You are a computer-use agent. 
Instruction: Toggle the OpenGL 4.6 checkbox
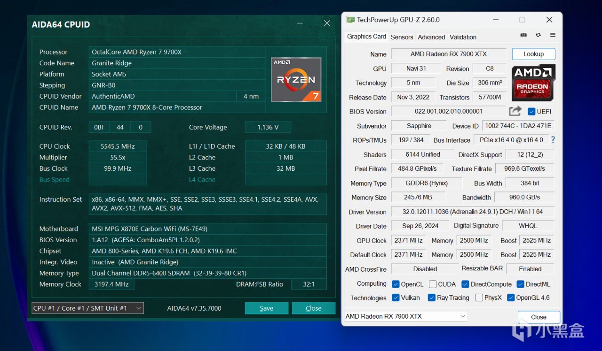click(511, 298)
